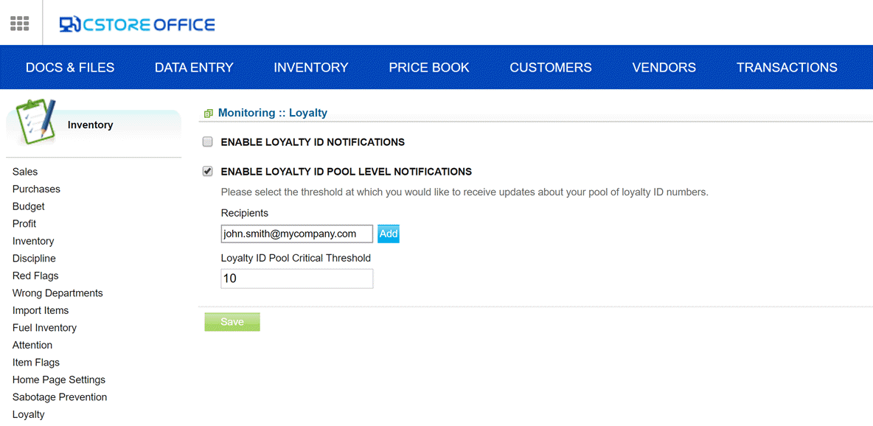
Task: Click the Monitoring Loyalty heading icon
Action: coord(209,114)
